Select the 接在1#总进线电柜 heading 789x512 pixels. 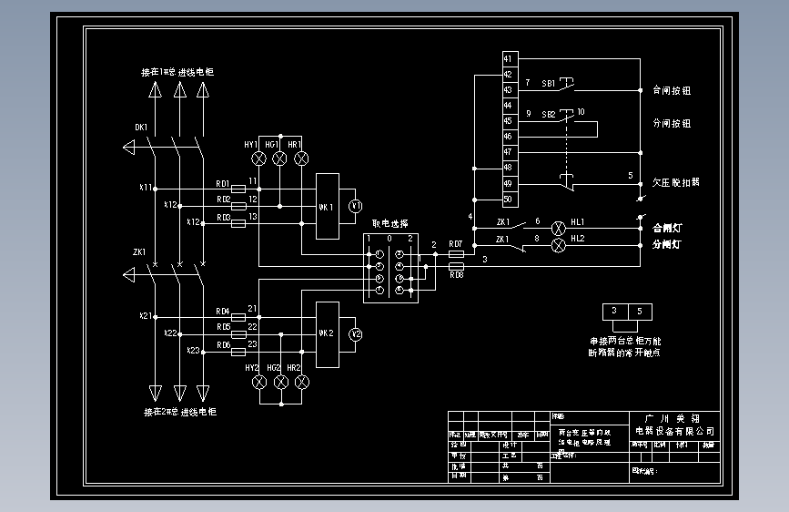pyautogui.click(x=177, y=72)
